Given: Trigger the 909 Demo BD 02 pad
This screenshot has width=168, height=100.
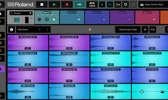Looking at the screenshot, I should (69, 43).
